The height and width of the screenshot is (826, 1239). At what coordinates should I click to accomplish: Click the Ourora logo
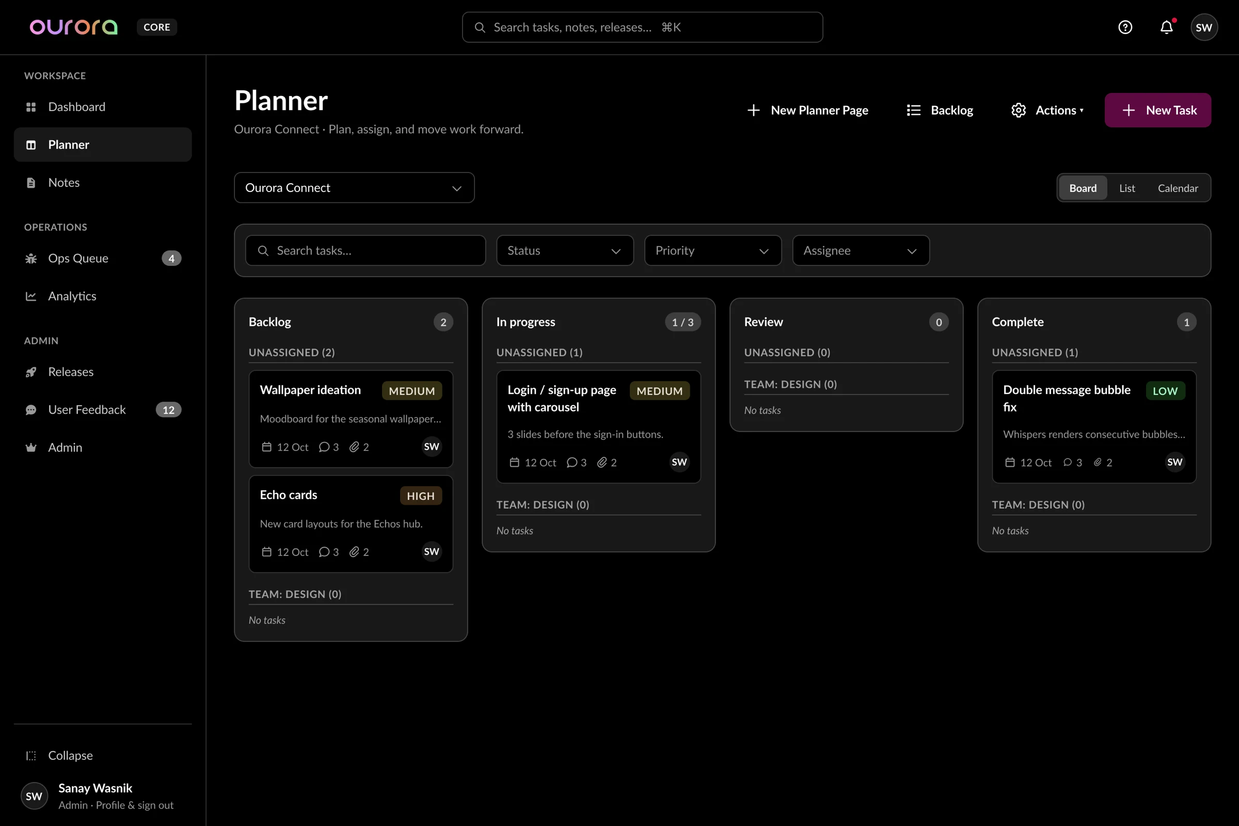74,27
